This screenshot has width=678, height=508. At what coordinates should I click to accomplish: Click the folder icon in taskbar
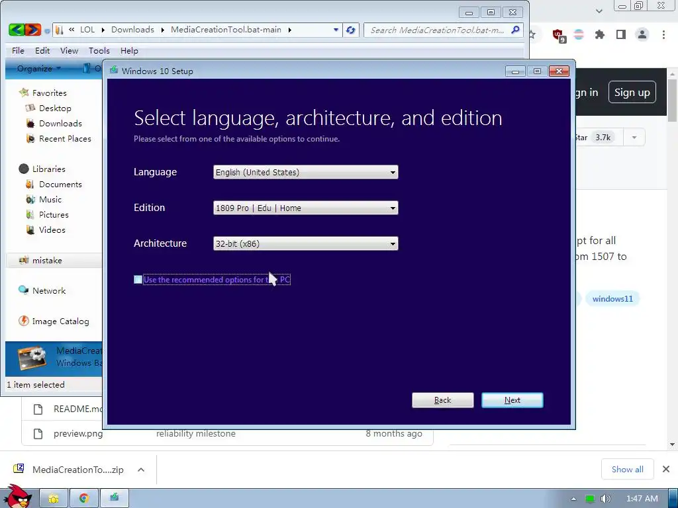pyautogui.click(x=54, y=498)
